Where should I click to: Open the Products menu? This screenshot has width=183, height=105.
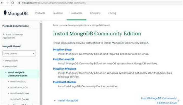pyautogui.click(x=40, y=13)
